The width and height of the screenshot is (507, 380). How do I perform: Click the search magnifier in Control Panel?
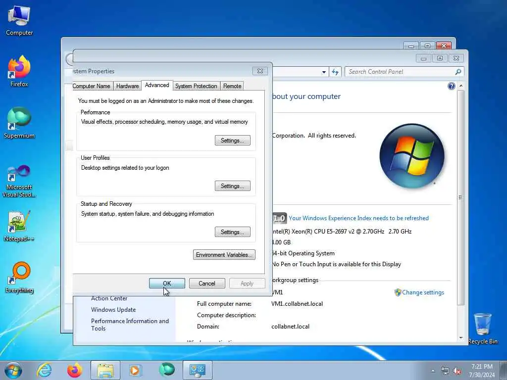(x=458, y=72)
